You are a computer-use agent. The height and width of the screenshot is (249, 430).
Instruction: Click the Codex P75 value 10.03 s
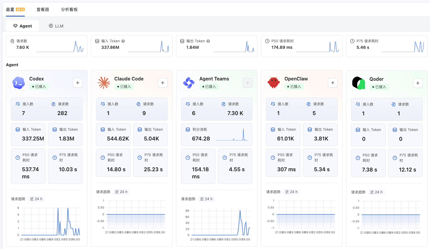coord(68,169)
